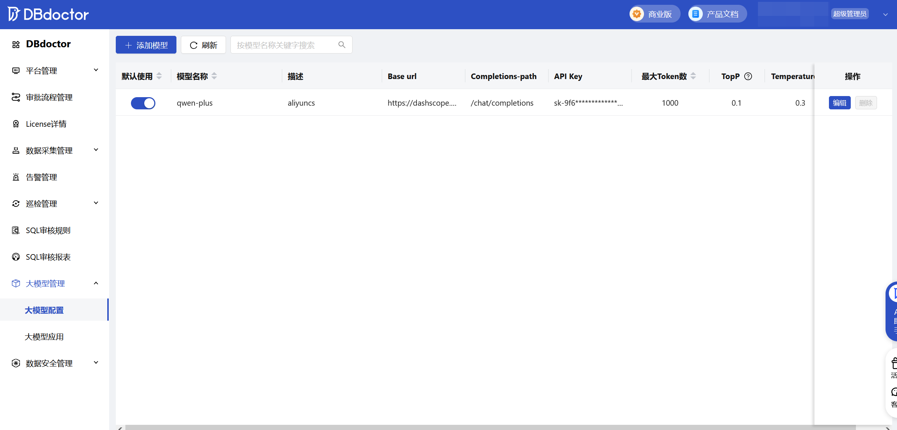Expand the 数据安全管理 menu chevron
Image resolution: width=897 pixels, height=430 pixels.
pyautogui.click(x=96, y=363)
